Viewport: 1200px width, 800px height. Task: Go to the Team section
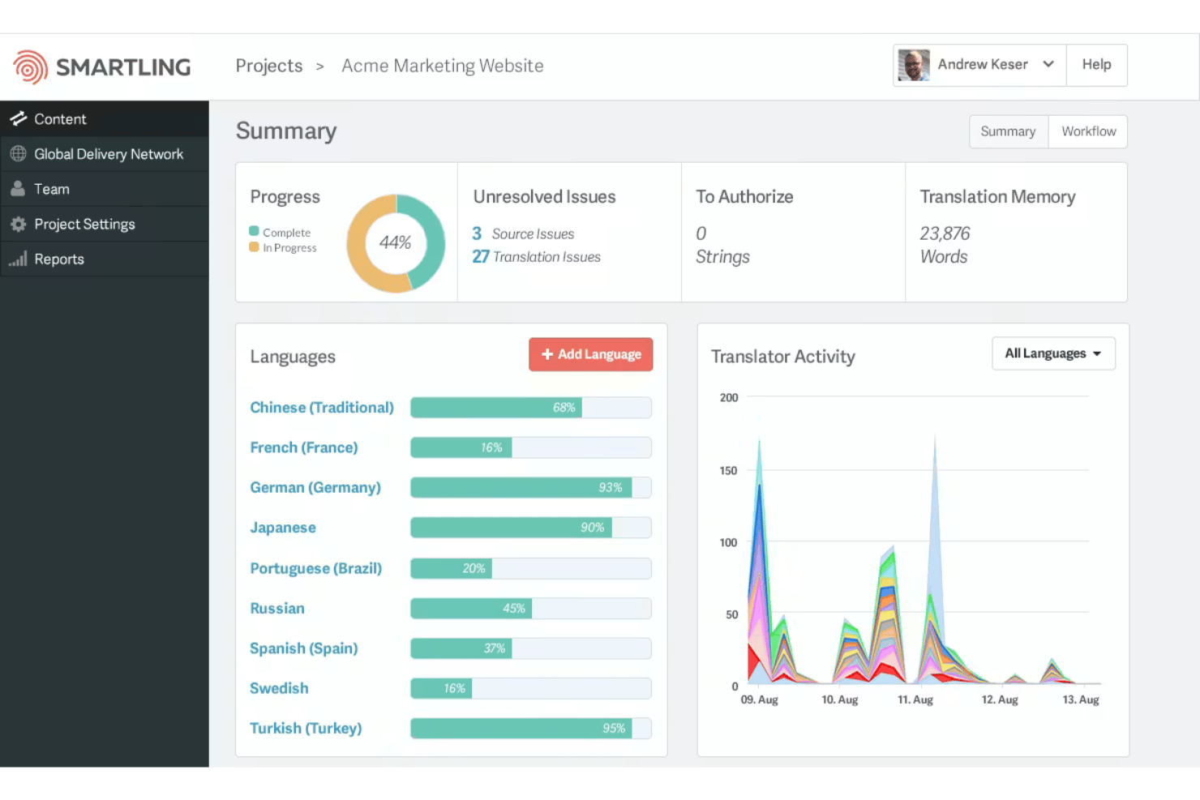[x=105, y=189]
